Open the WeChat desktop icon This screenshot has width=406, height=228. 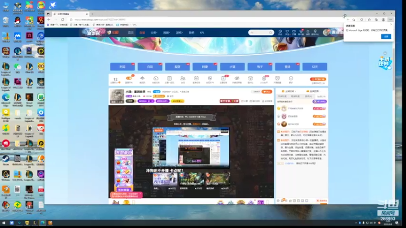[17, 68]
